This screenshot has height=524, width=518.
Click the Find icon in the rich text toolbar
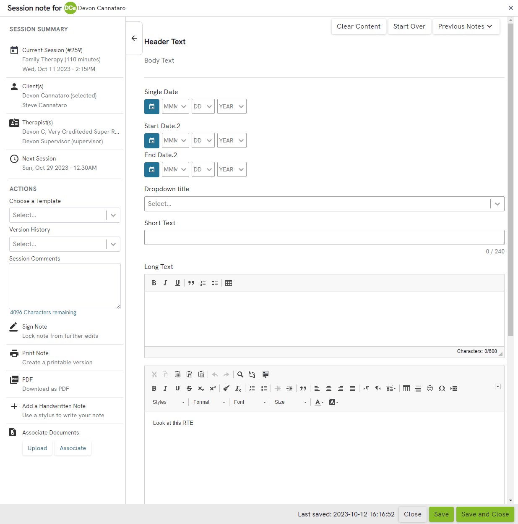click(x=240, y=374)
